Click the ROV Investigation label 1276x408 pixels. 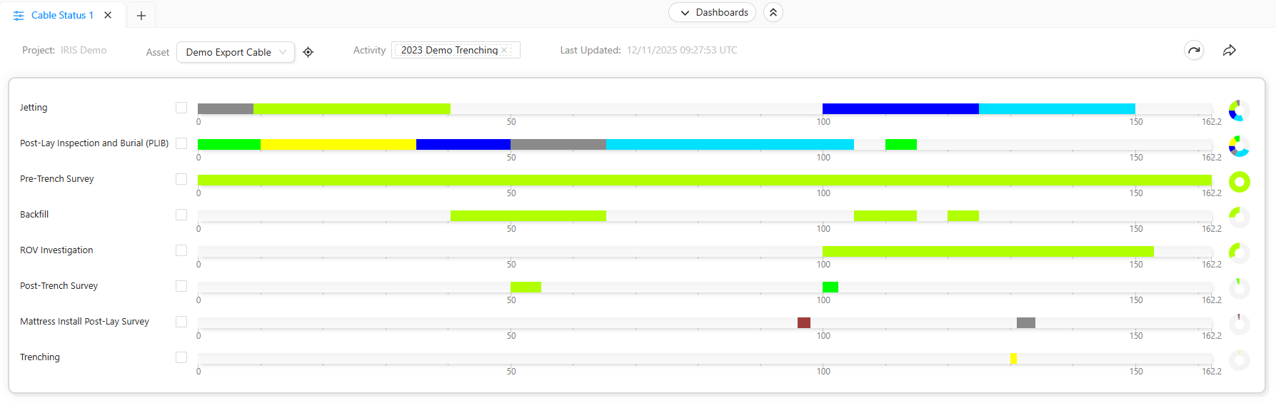[x=56, y=250]
